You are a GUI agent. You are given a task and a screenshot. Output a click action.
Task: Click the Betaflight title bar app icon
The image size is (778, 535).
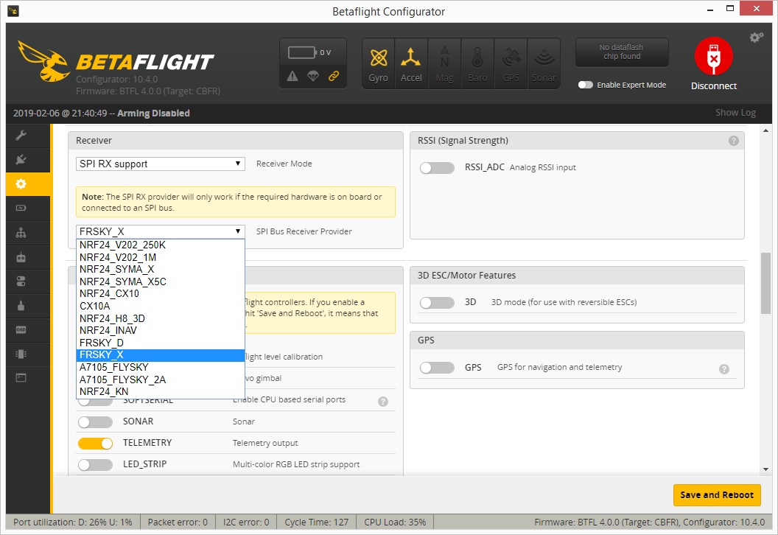point(13,11)
